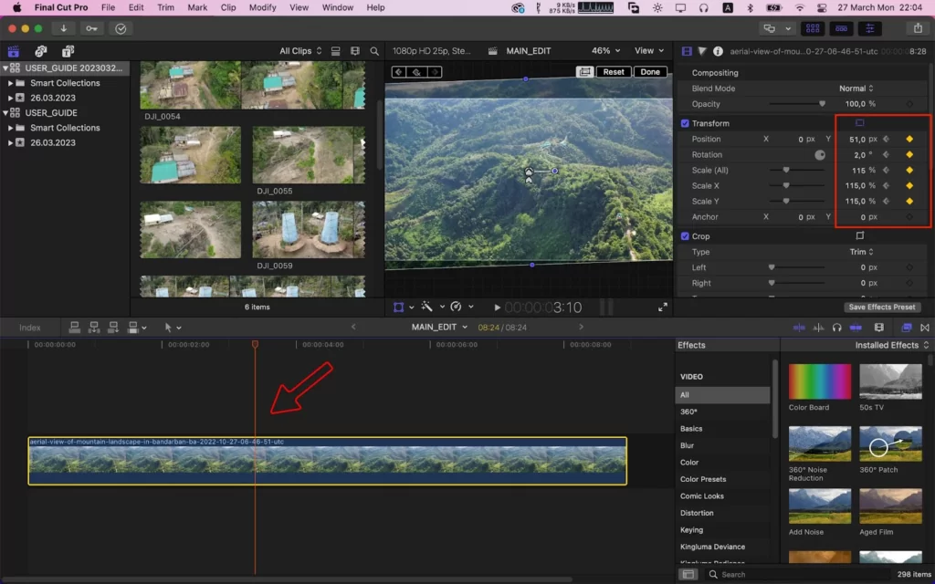Open the timeline Index button
This screenshot has height=584, width=935.
coord(30,328)
